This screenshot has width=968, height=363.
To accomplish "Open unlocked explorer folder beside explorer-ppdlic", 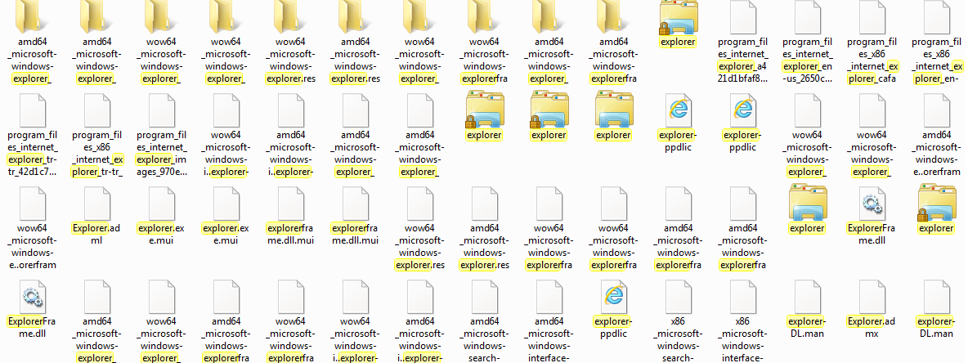I will pyautogui.click(x=613, y=110).
